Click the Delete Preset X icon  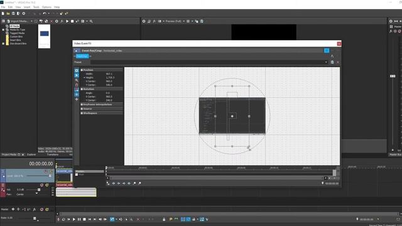tap(338, 62)
